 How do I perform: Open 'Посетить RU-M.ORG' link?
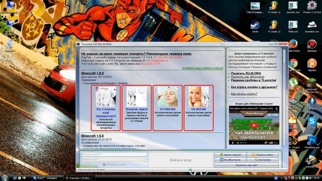(x=246, y=73)
